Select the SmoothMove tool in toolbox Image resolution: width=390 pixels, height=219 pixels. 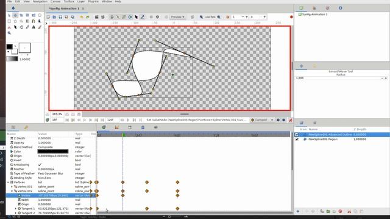point(15,15)
